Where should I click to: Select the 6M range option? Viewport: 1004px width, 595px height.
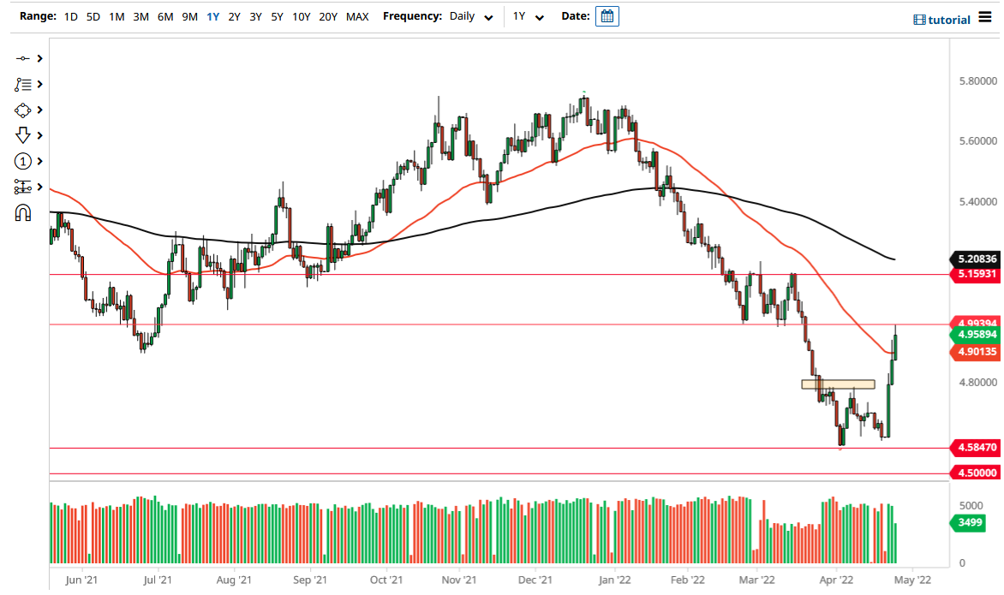(x=164, y=16)
